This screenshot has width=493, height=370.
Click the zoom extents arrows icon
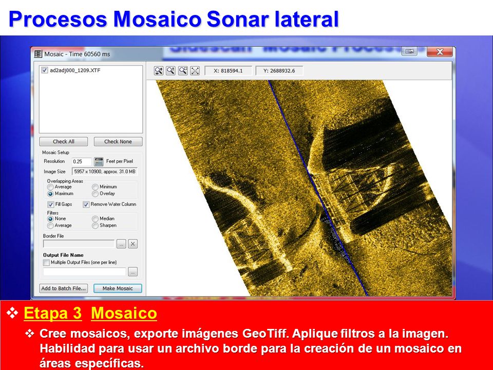click(195, 70)
